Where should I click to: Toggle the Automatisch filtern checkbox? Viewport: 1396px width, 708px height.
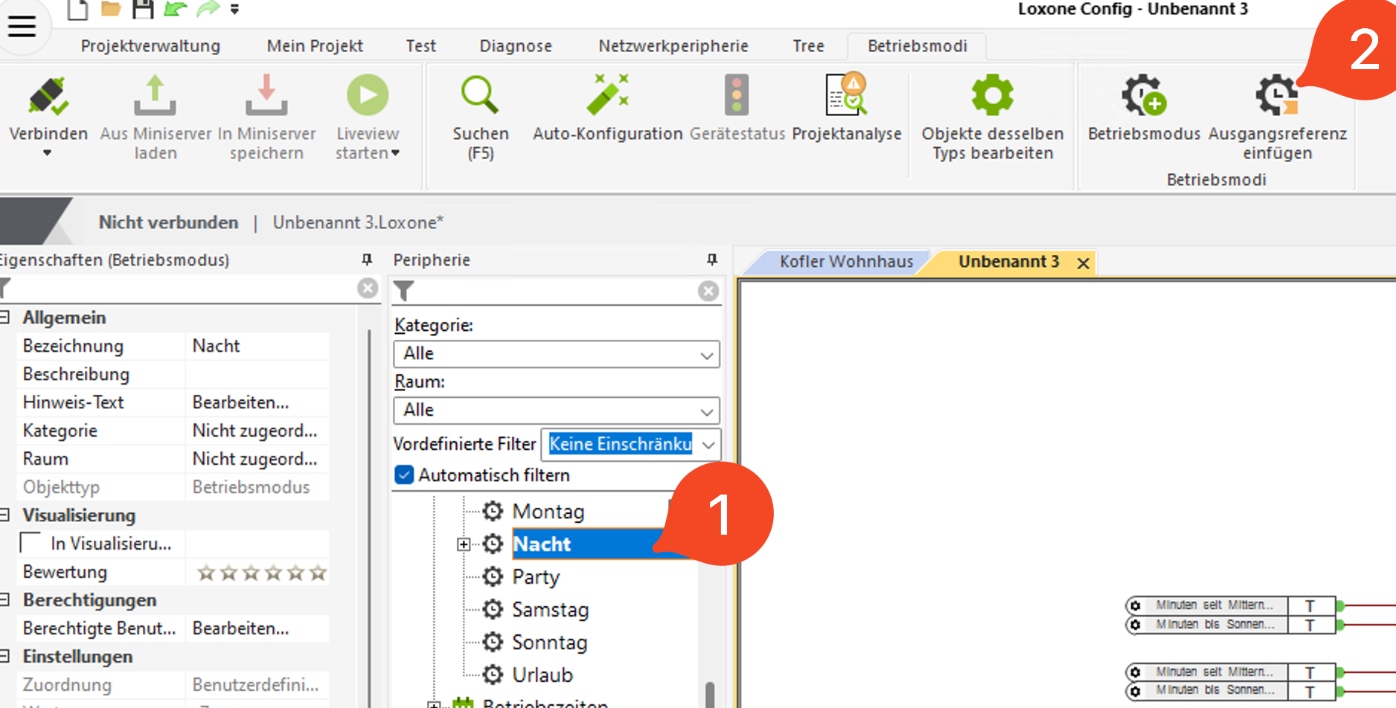(404, 474)
